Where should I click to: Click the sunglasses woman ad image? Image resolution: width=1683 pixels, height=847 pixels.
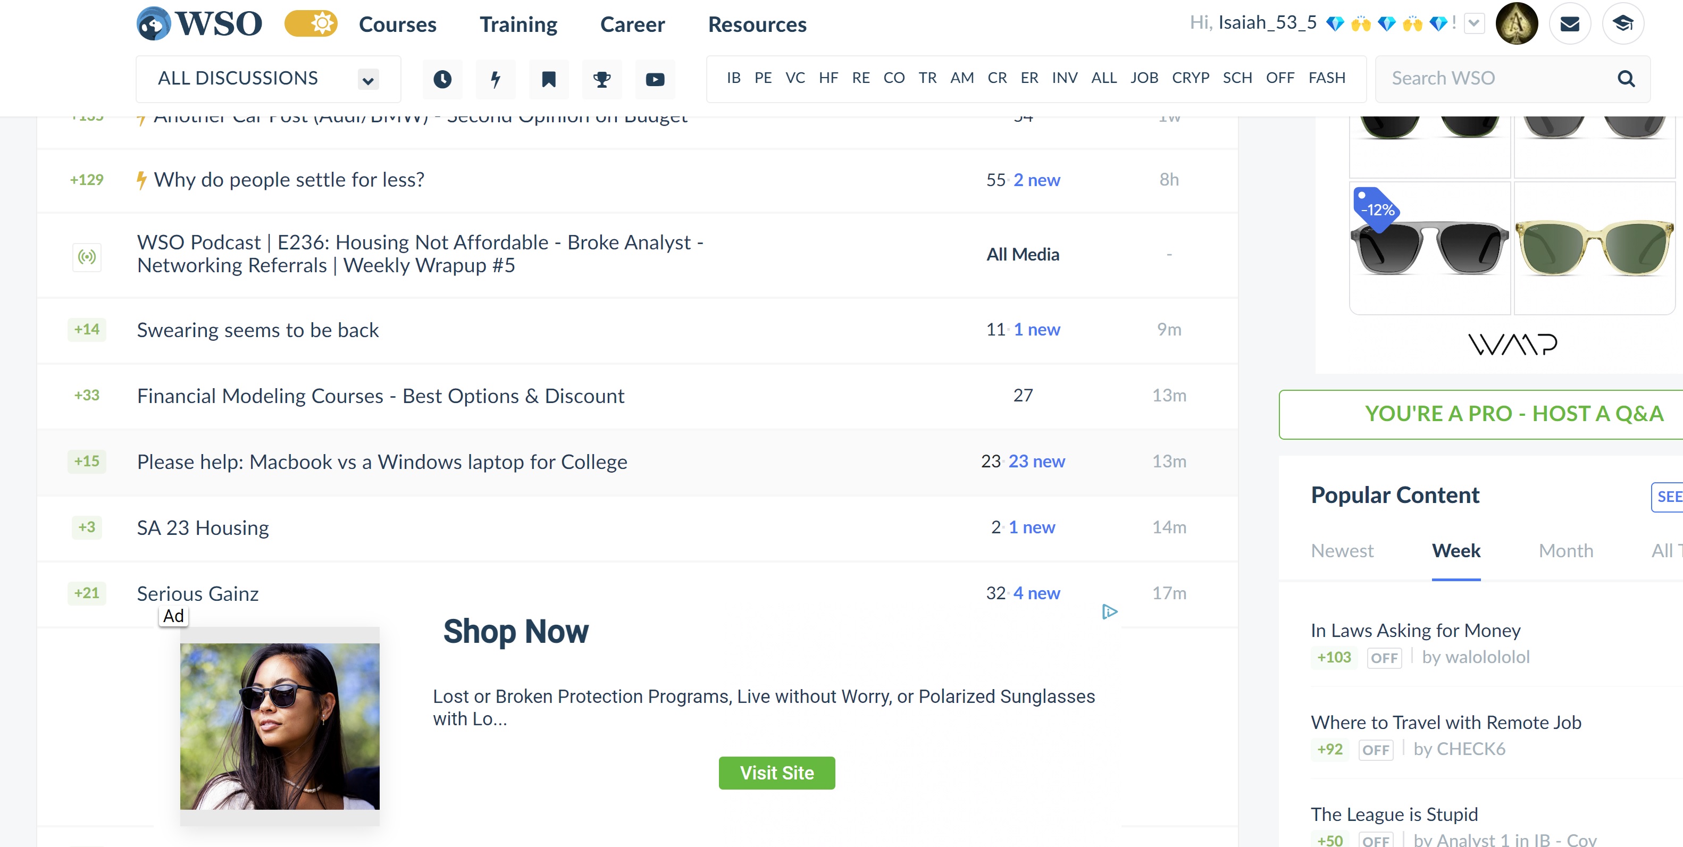pos(280,727)
